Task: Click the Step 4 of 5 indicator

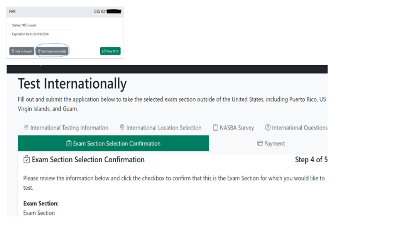Action: pyautogui.click(x=311, y=160)
